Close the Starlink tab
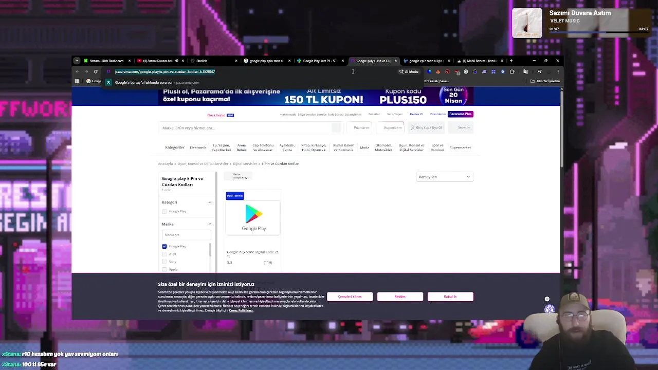Screen dimensions: 658x370 pyautogui.click(x=236, y=61)
